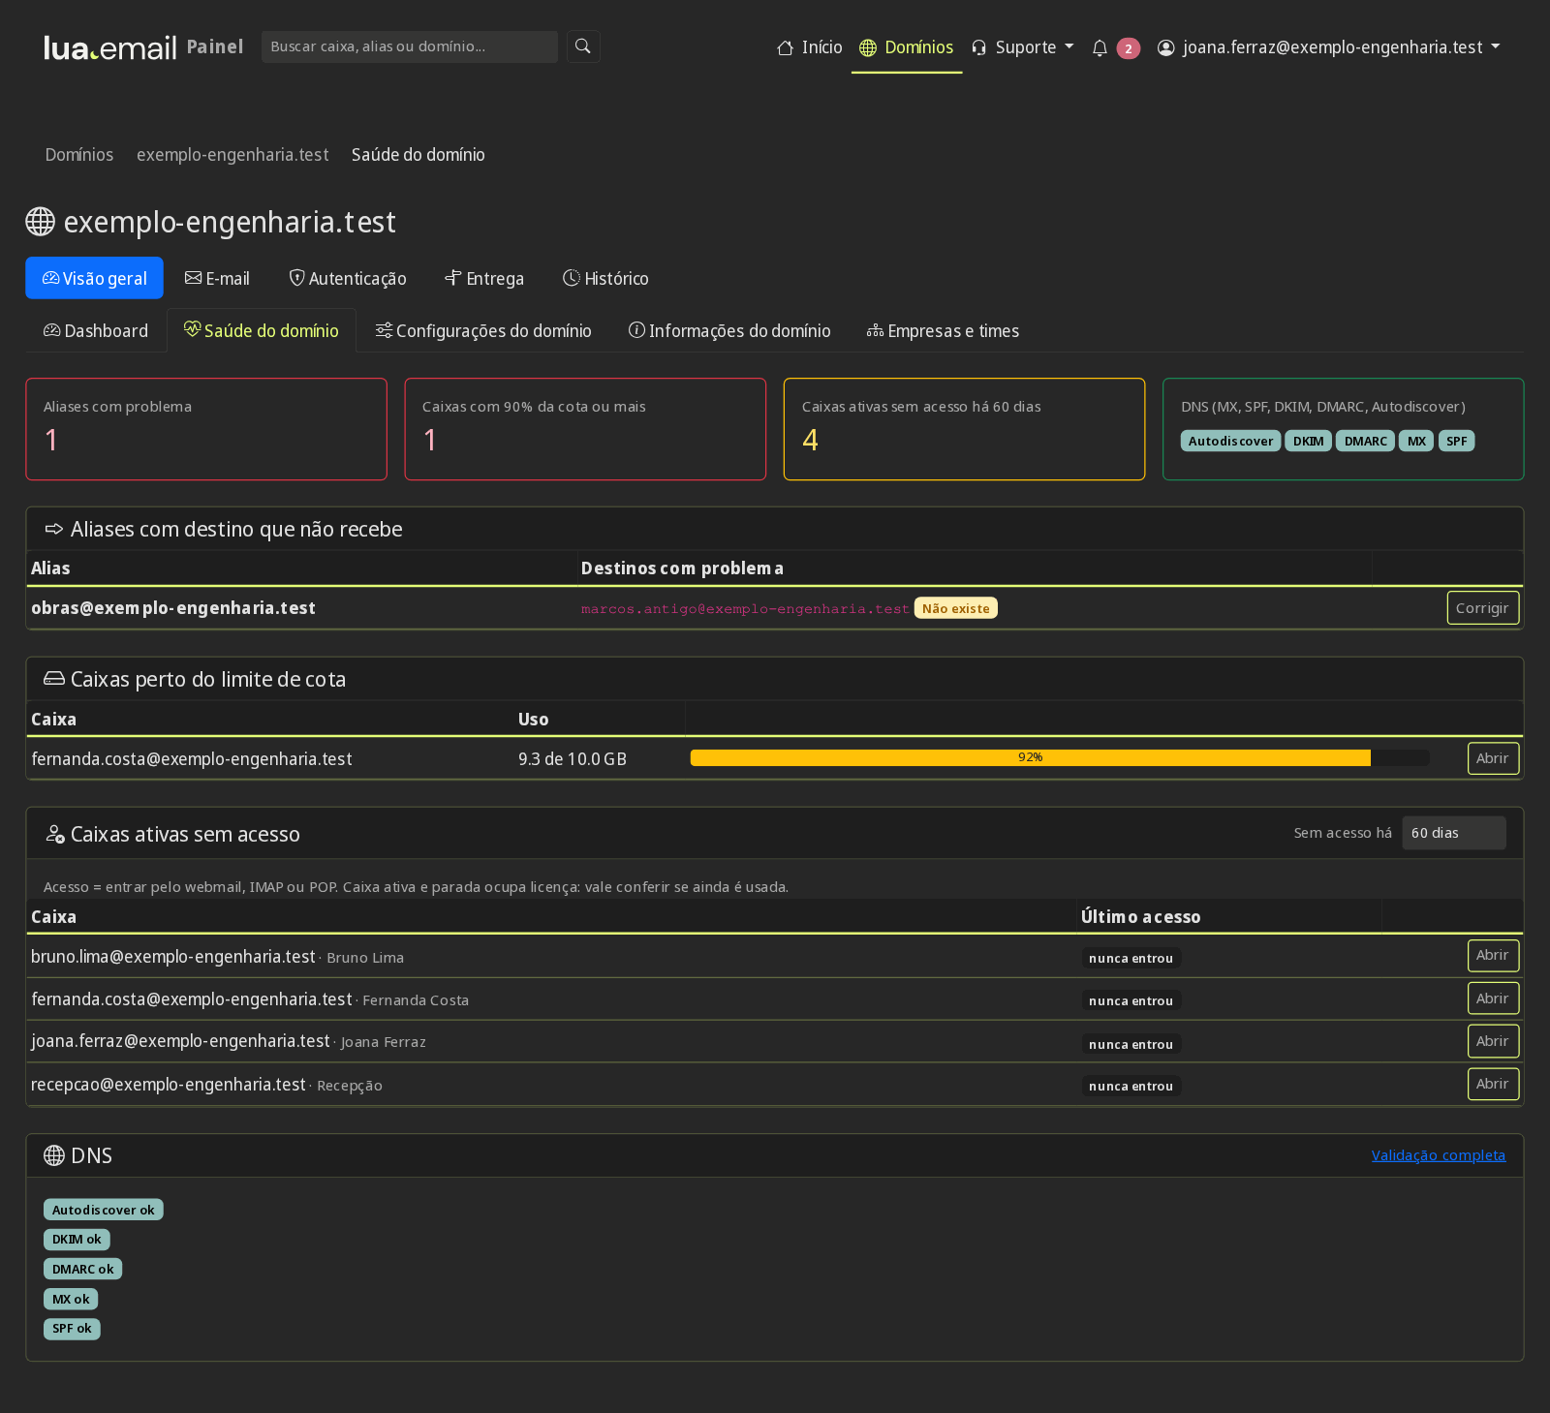Click Abrir for bruno.lima mailbox
The height and width of the screenshot is (1413, 1550).
pos(1493,956)
